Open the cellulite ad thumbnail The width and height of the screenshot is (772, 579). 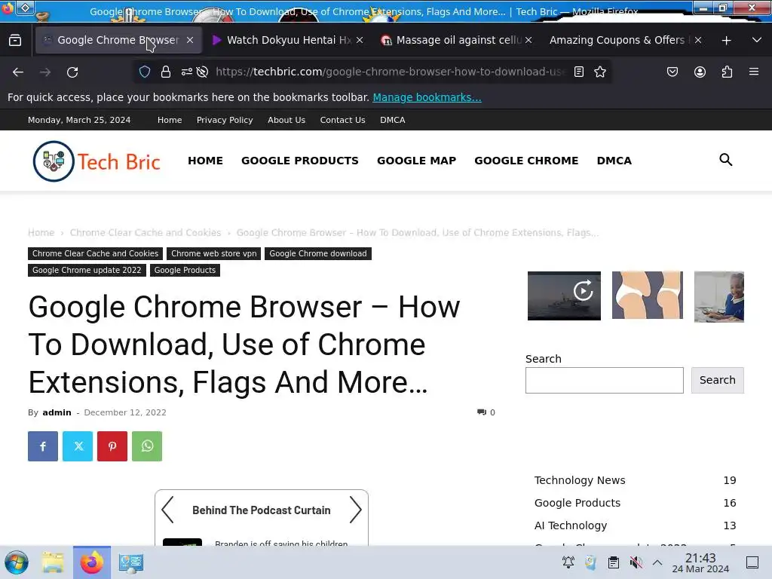pyautogui.click(x=647, y=295)
